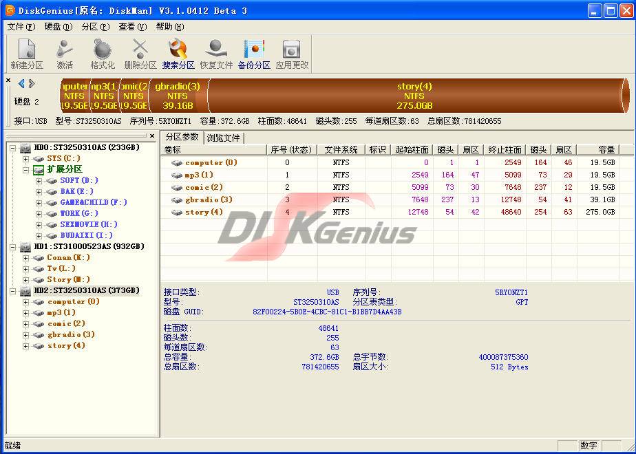This screenshot has height=454, width=636.
Task: Click the drive icon in the story(4) table row
Action: (177, 213)
